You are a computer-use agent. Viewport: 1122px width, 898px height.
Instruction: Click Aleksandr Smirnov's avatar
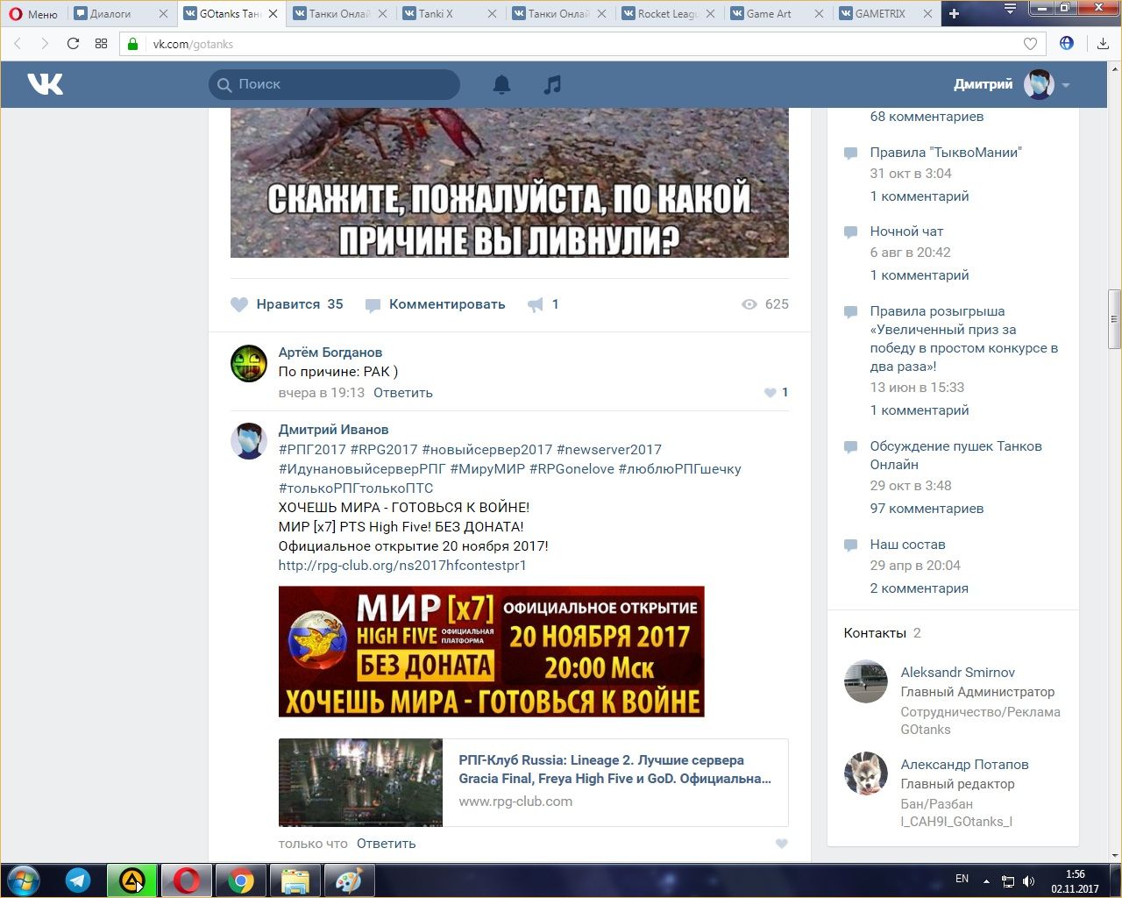[865, 681]
